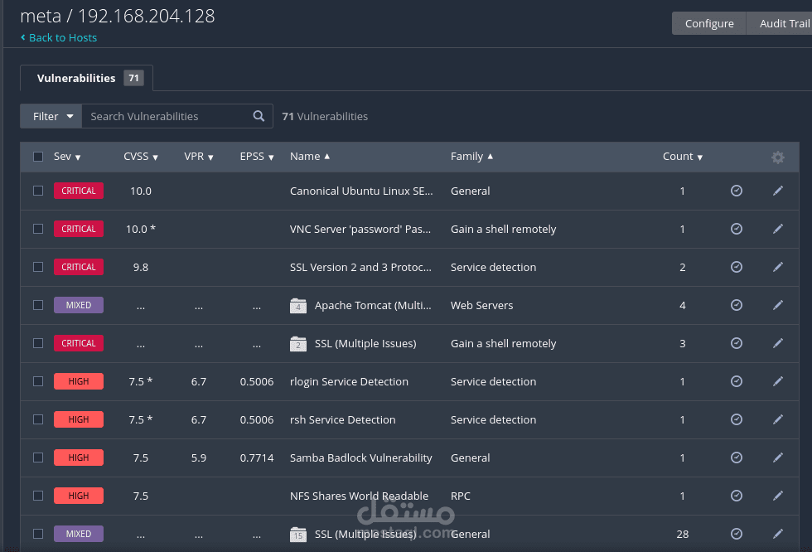Sort by the CVSS column

[140, 157]
